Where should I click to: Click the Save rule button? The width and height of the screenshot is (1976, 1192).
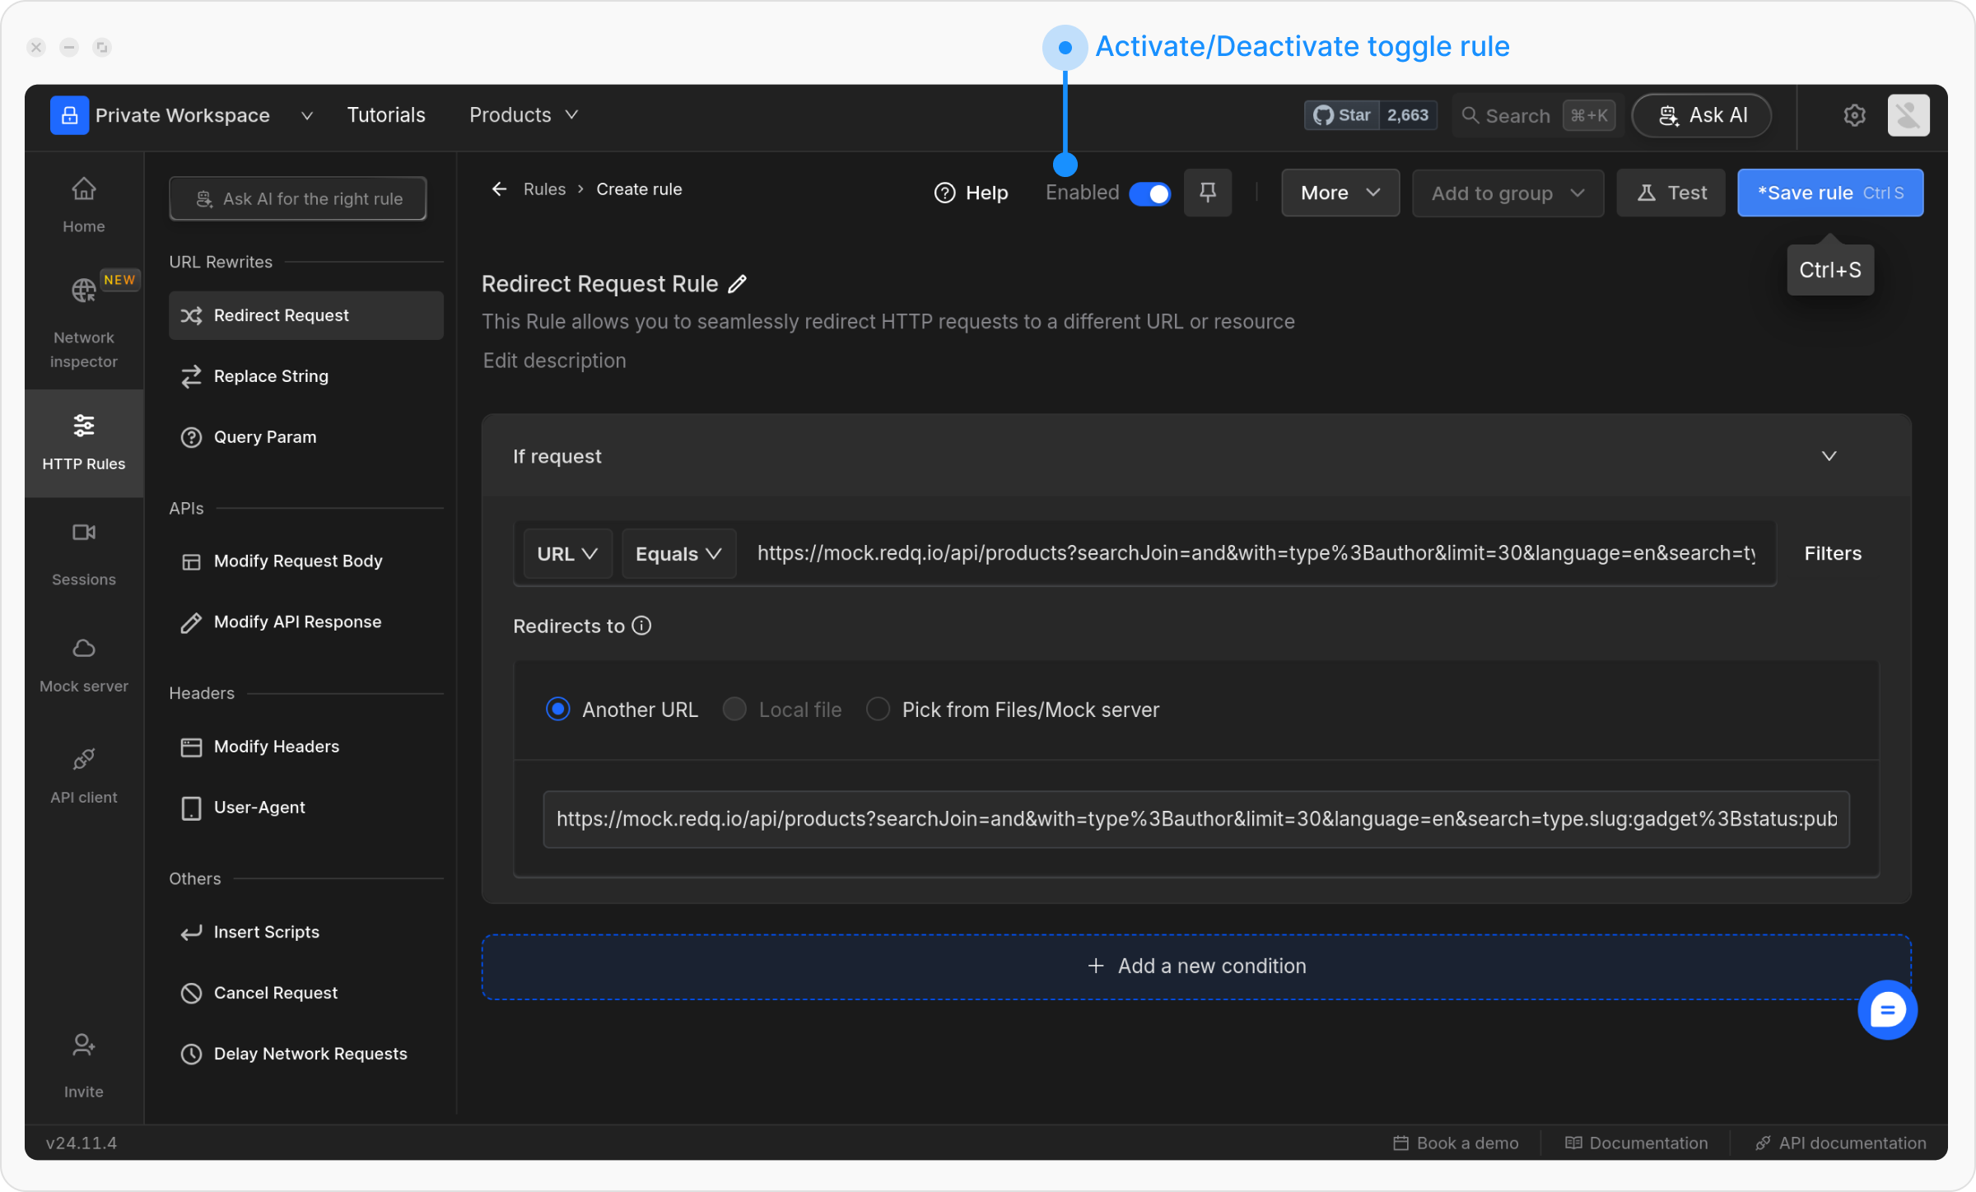pos(1829,193)
